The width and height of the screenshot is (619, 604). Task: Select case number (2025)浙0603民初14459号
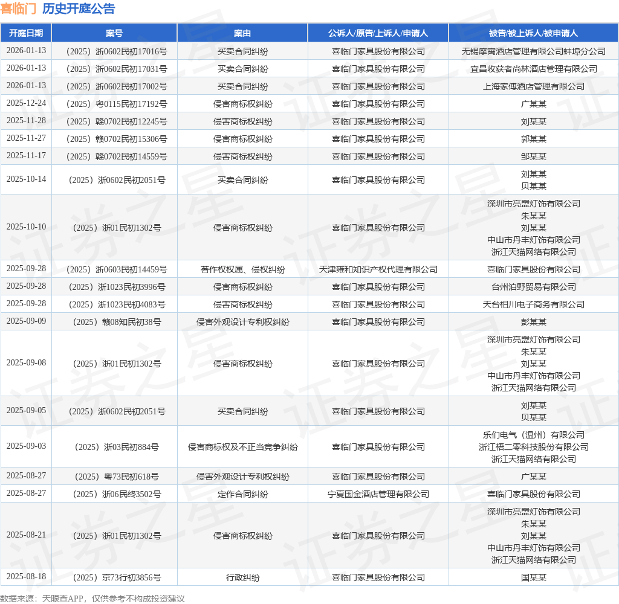tap(117, 269)
